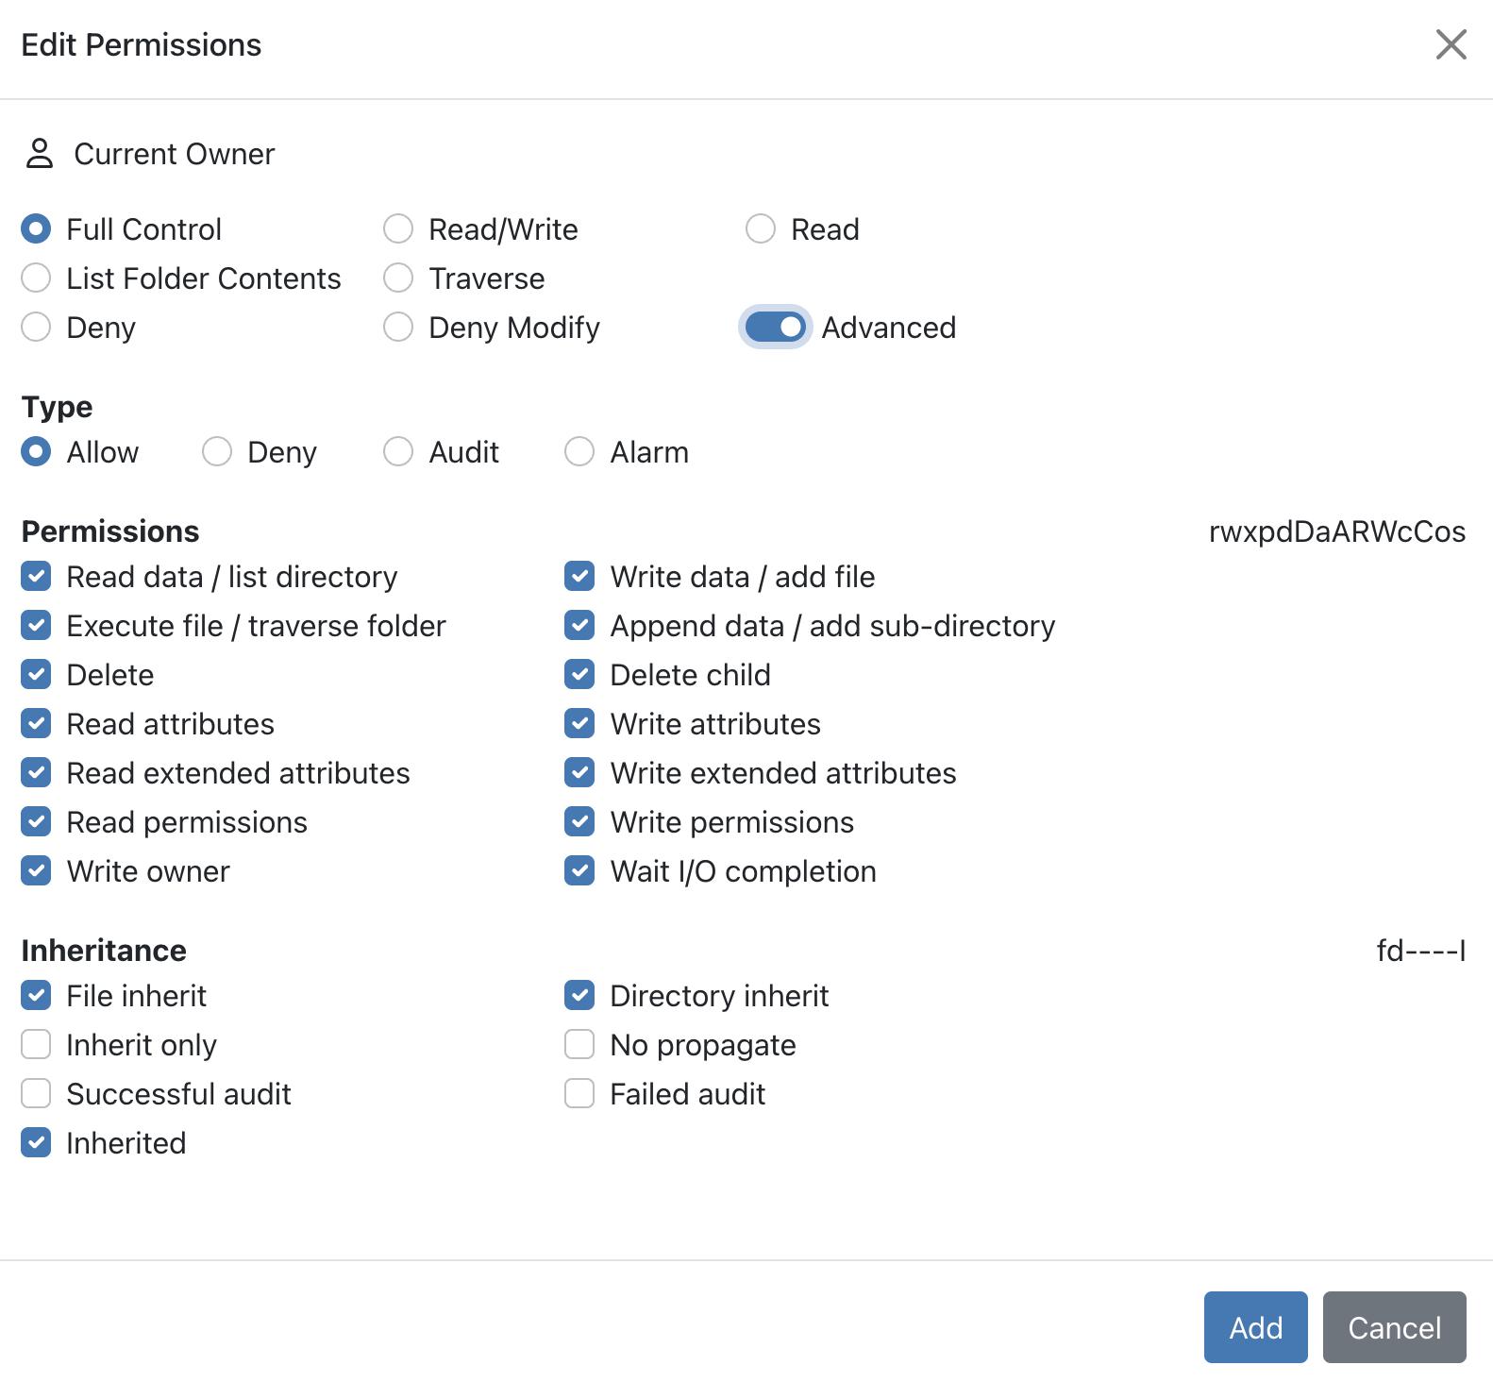
Task: Uncheck the Delete permission checkbox
Action: (x=36, y=674)
